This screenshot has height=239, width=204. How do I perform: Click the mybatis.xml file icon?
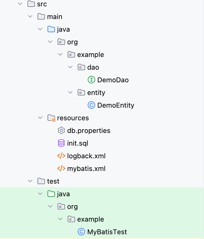(x=61, y=168)
